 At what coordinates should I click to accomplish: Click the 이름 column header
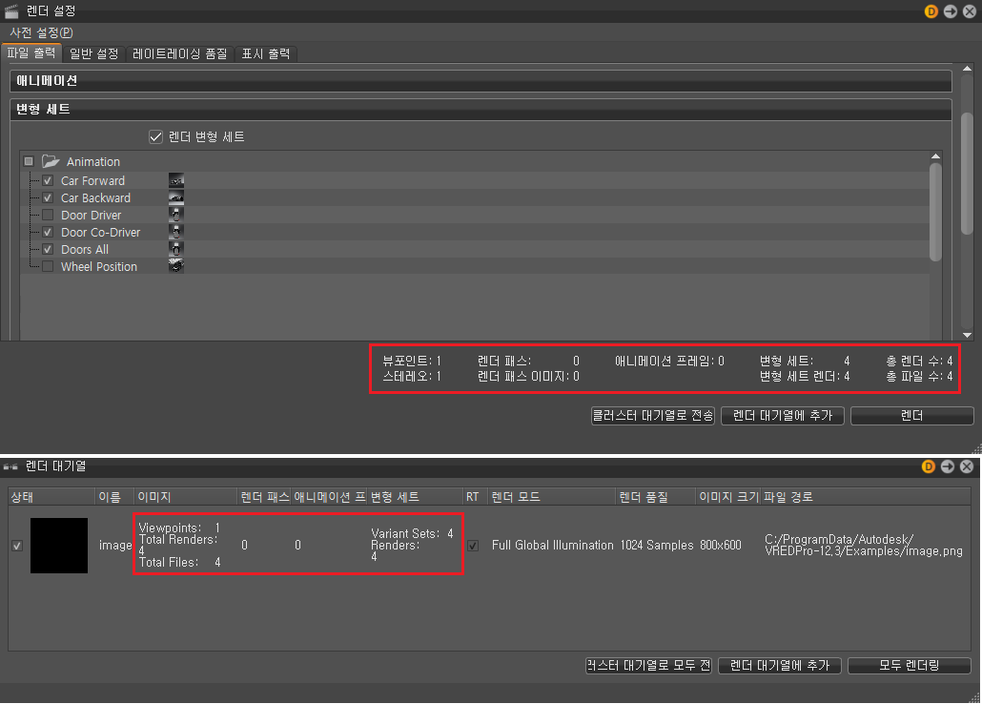tap(114, 497)
